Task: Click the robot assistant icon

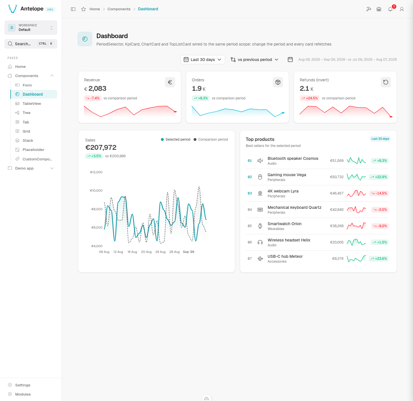Action: (379, 9)
